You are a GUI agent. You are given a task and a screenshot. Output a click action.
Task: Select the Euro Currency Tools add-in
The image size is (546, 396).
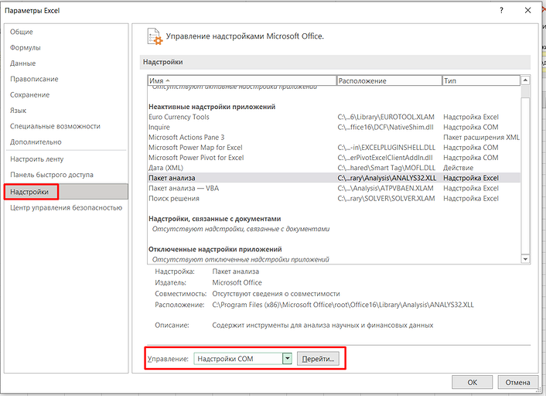coord(179,117)
